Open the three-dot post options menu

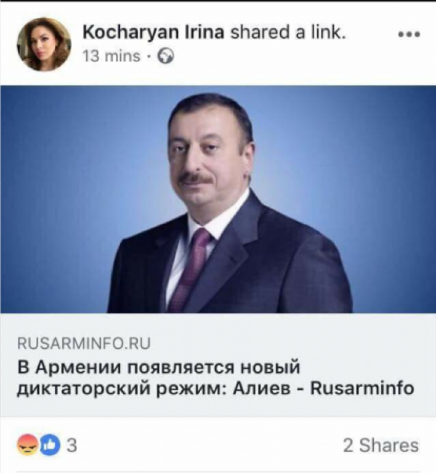[x=409, y=34]
